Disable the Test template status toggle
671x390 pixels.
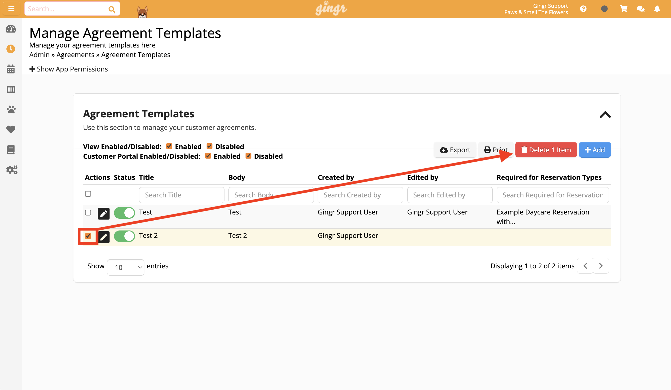pos(124,213)
